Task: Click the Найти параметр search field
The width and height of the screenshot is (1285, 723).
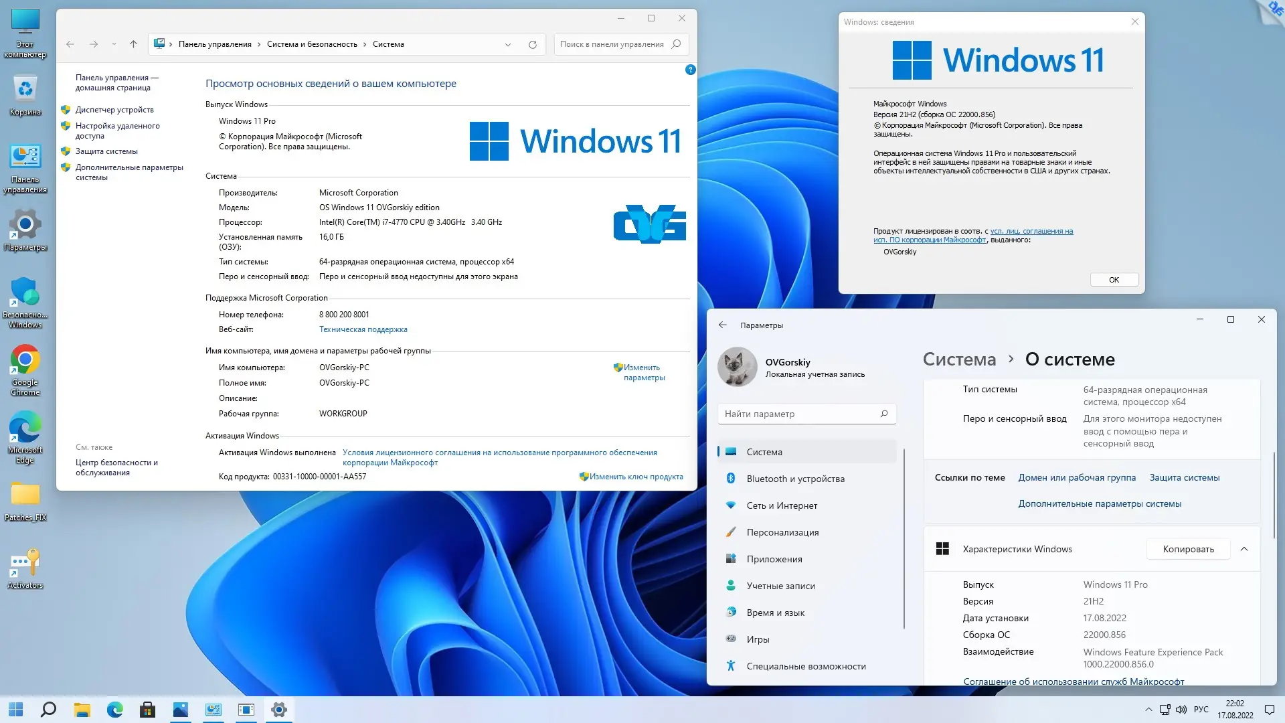Action: pyautogui.click(x=806, y=413)
